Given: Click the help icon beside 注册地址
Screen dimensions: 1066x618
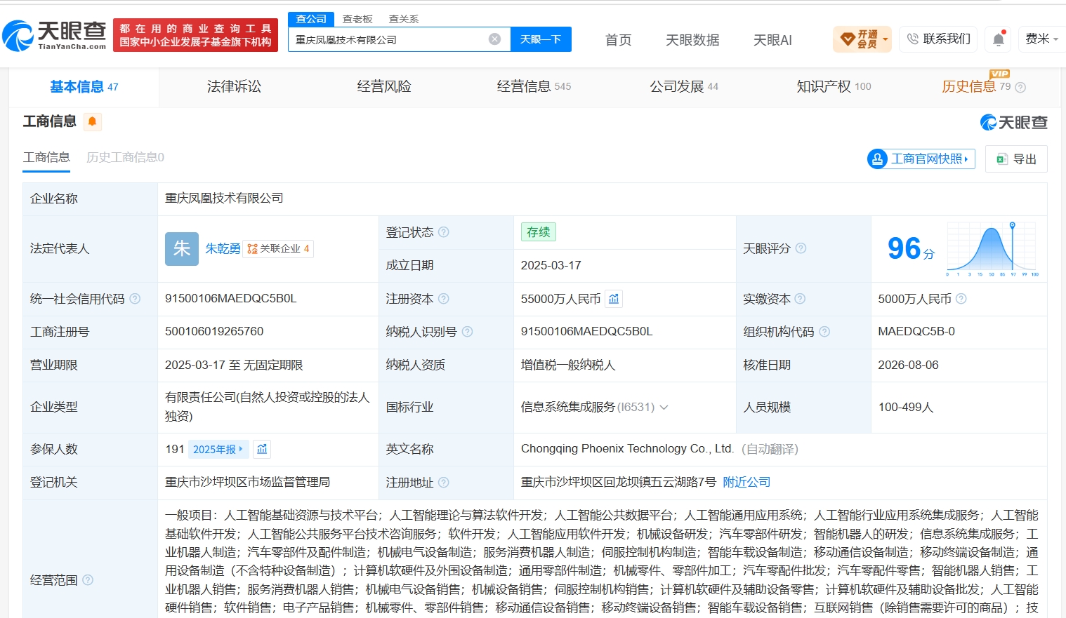Looking at the screenshot, I should 444,483.
